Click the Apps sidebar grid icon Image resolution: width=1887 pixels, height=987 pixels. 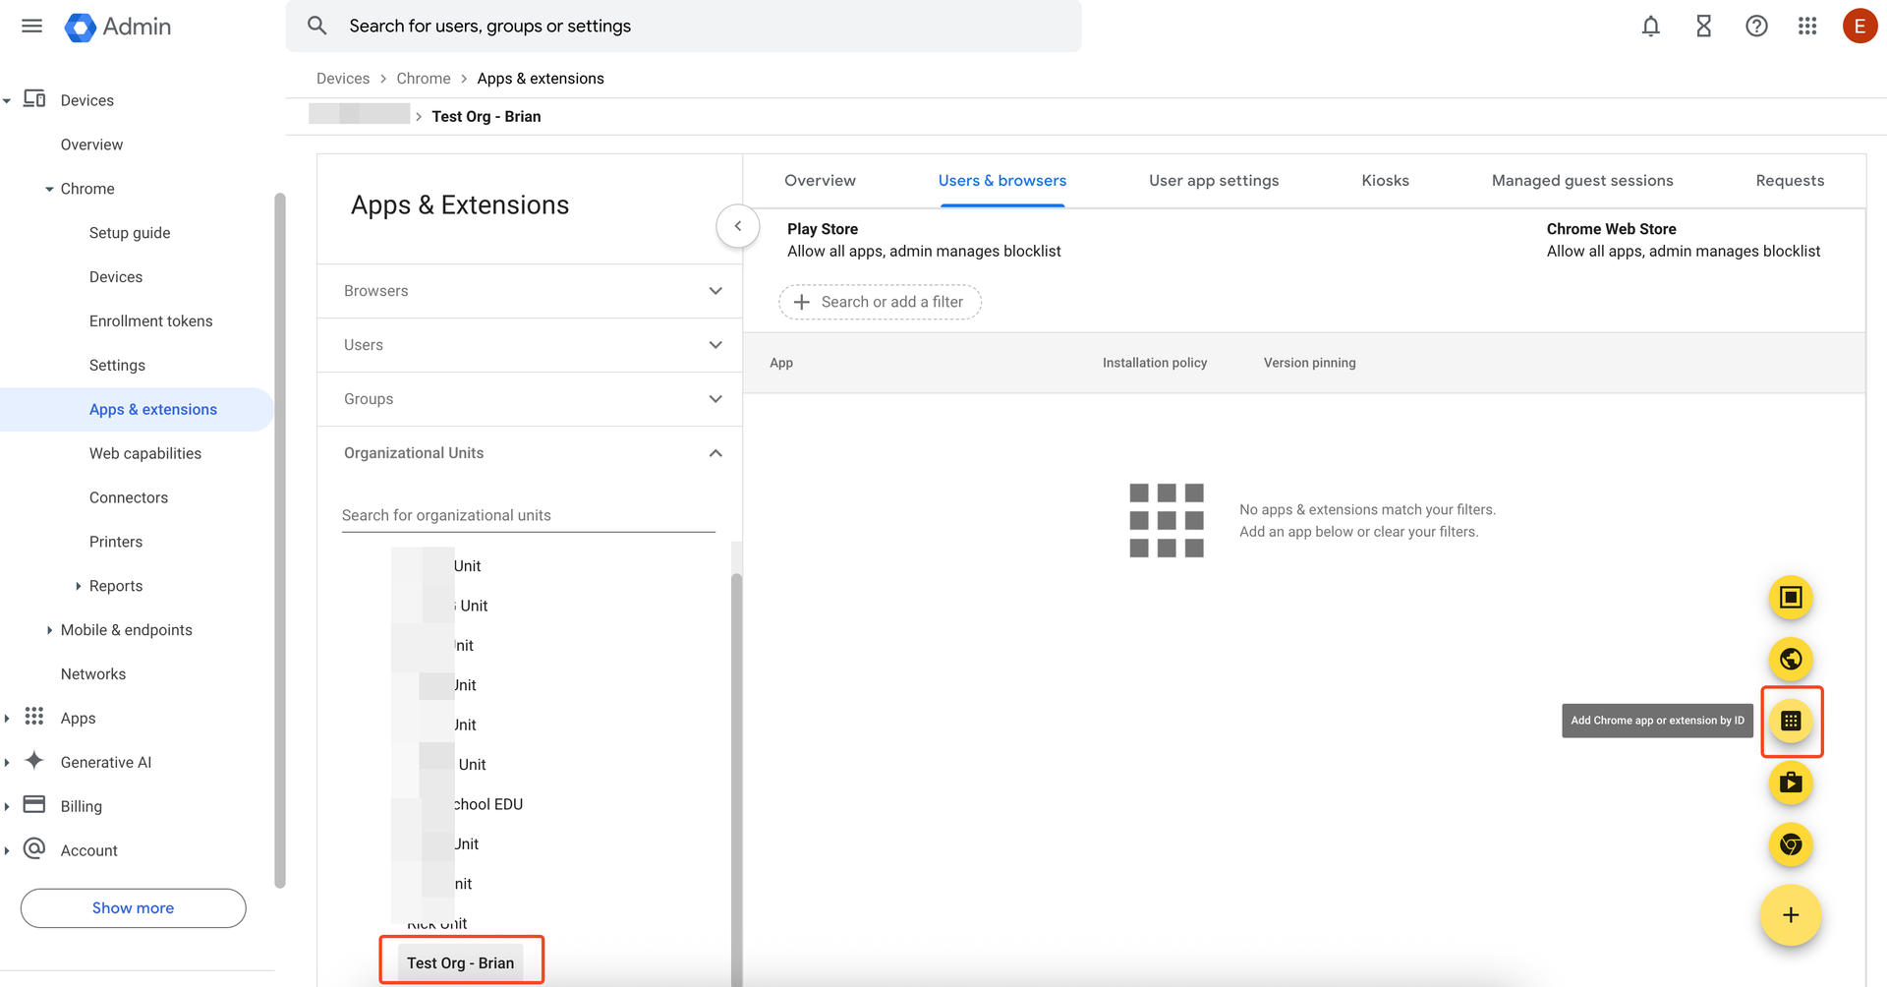pos(34,717)
